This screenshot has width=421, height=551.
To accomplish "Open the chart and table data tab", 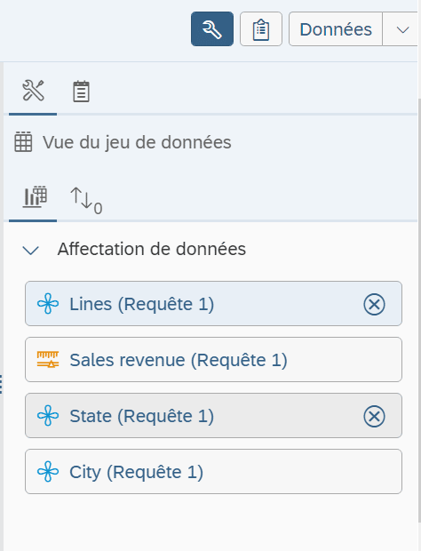I will (35, 196).
